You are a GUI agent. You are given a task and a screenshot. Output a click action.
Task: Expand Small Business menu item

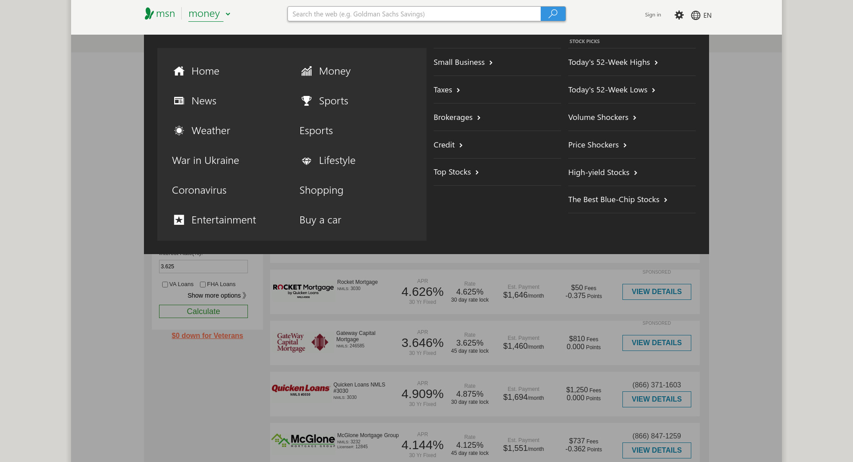coord(463,62)
